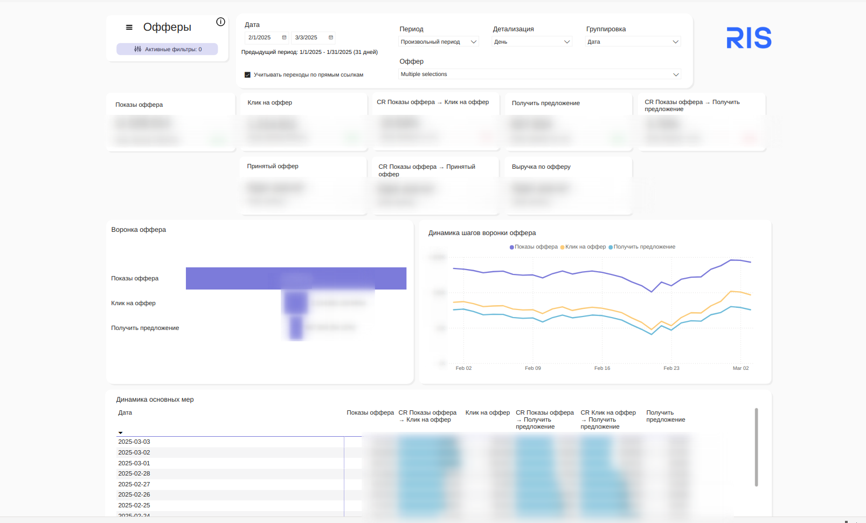
Task: Click the sort arrow under Дата column
Action: click(120, 432)
